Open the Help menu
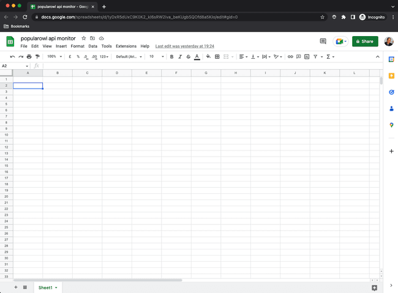Viewport: 398px width, 293px height. point(145,46)
